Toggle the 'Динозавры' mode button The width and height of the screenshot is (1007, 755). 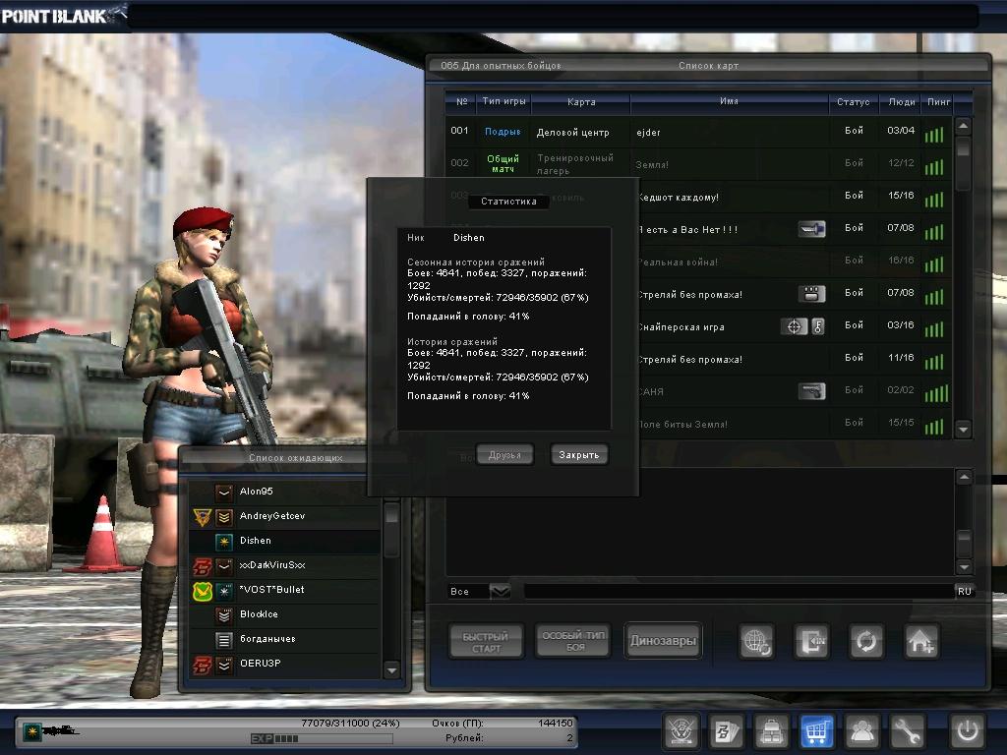[662, 641]
